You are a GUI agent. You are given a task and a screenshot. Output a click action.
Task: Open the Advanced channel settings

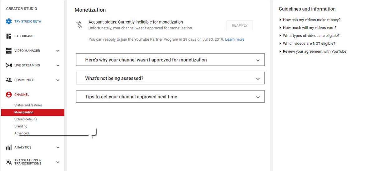(22, 133)
